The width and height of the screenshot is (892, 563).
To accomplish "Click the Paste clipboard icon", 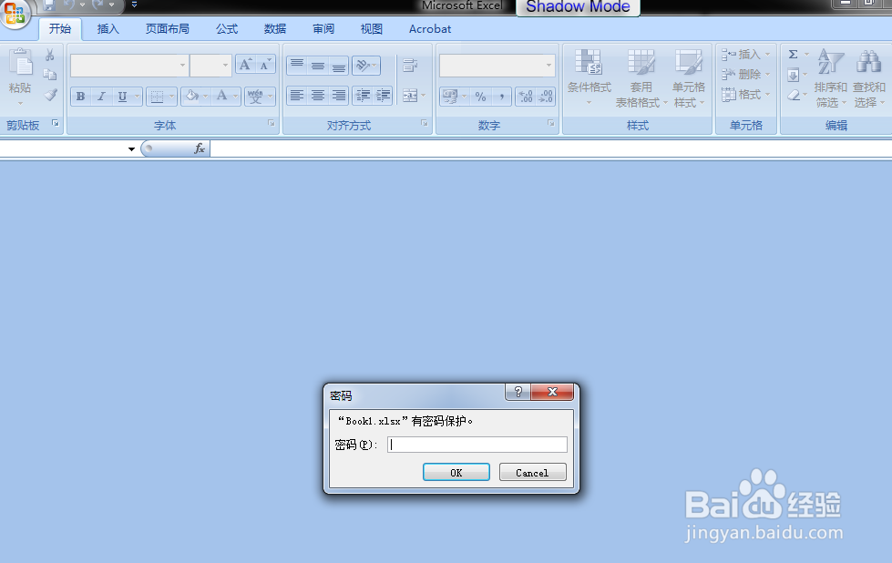I will (21, 62).
